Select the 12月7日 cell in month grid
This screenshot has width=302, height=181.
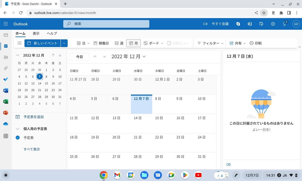(x=141, y=104)
